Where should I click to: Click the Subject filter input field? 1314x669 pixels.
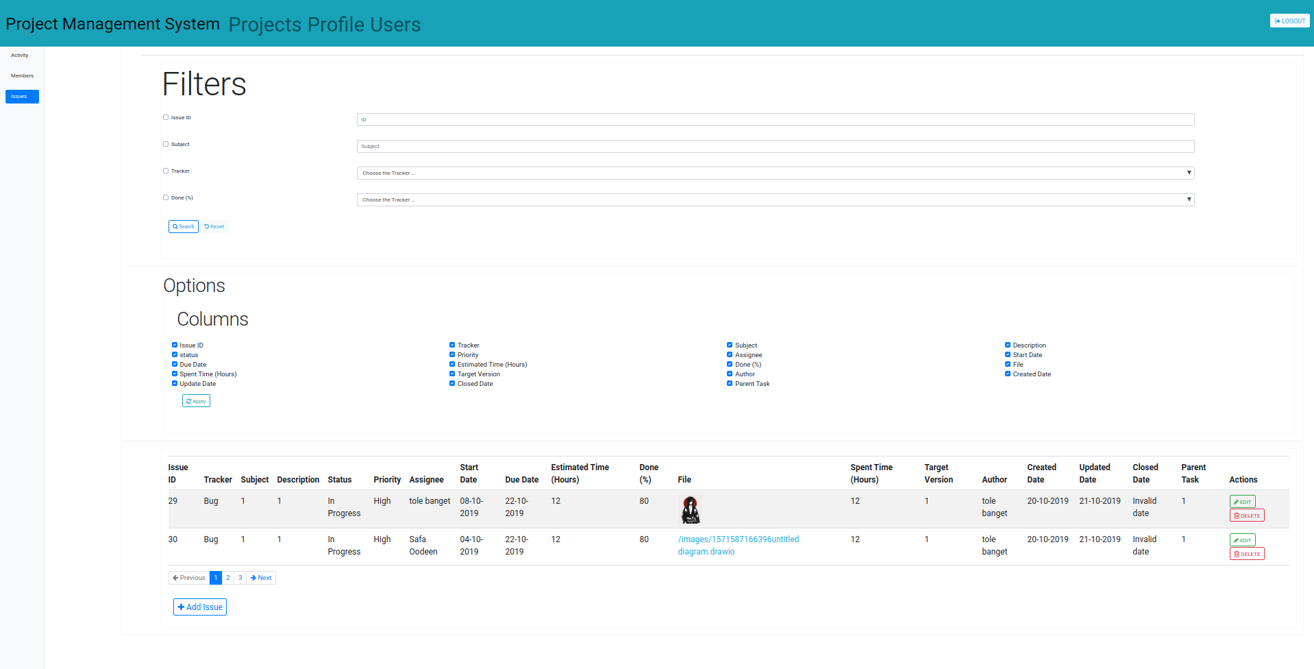click(x=775, y=146)
